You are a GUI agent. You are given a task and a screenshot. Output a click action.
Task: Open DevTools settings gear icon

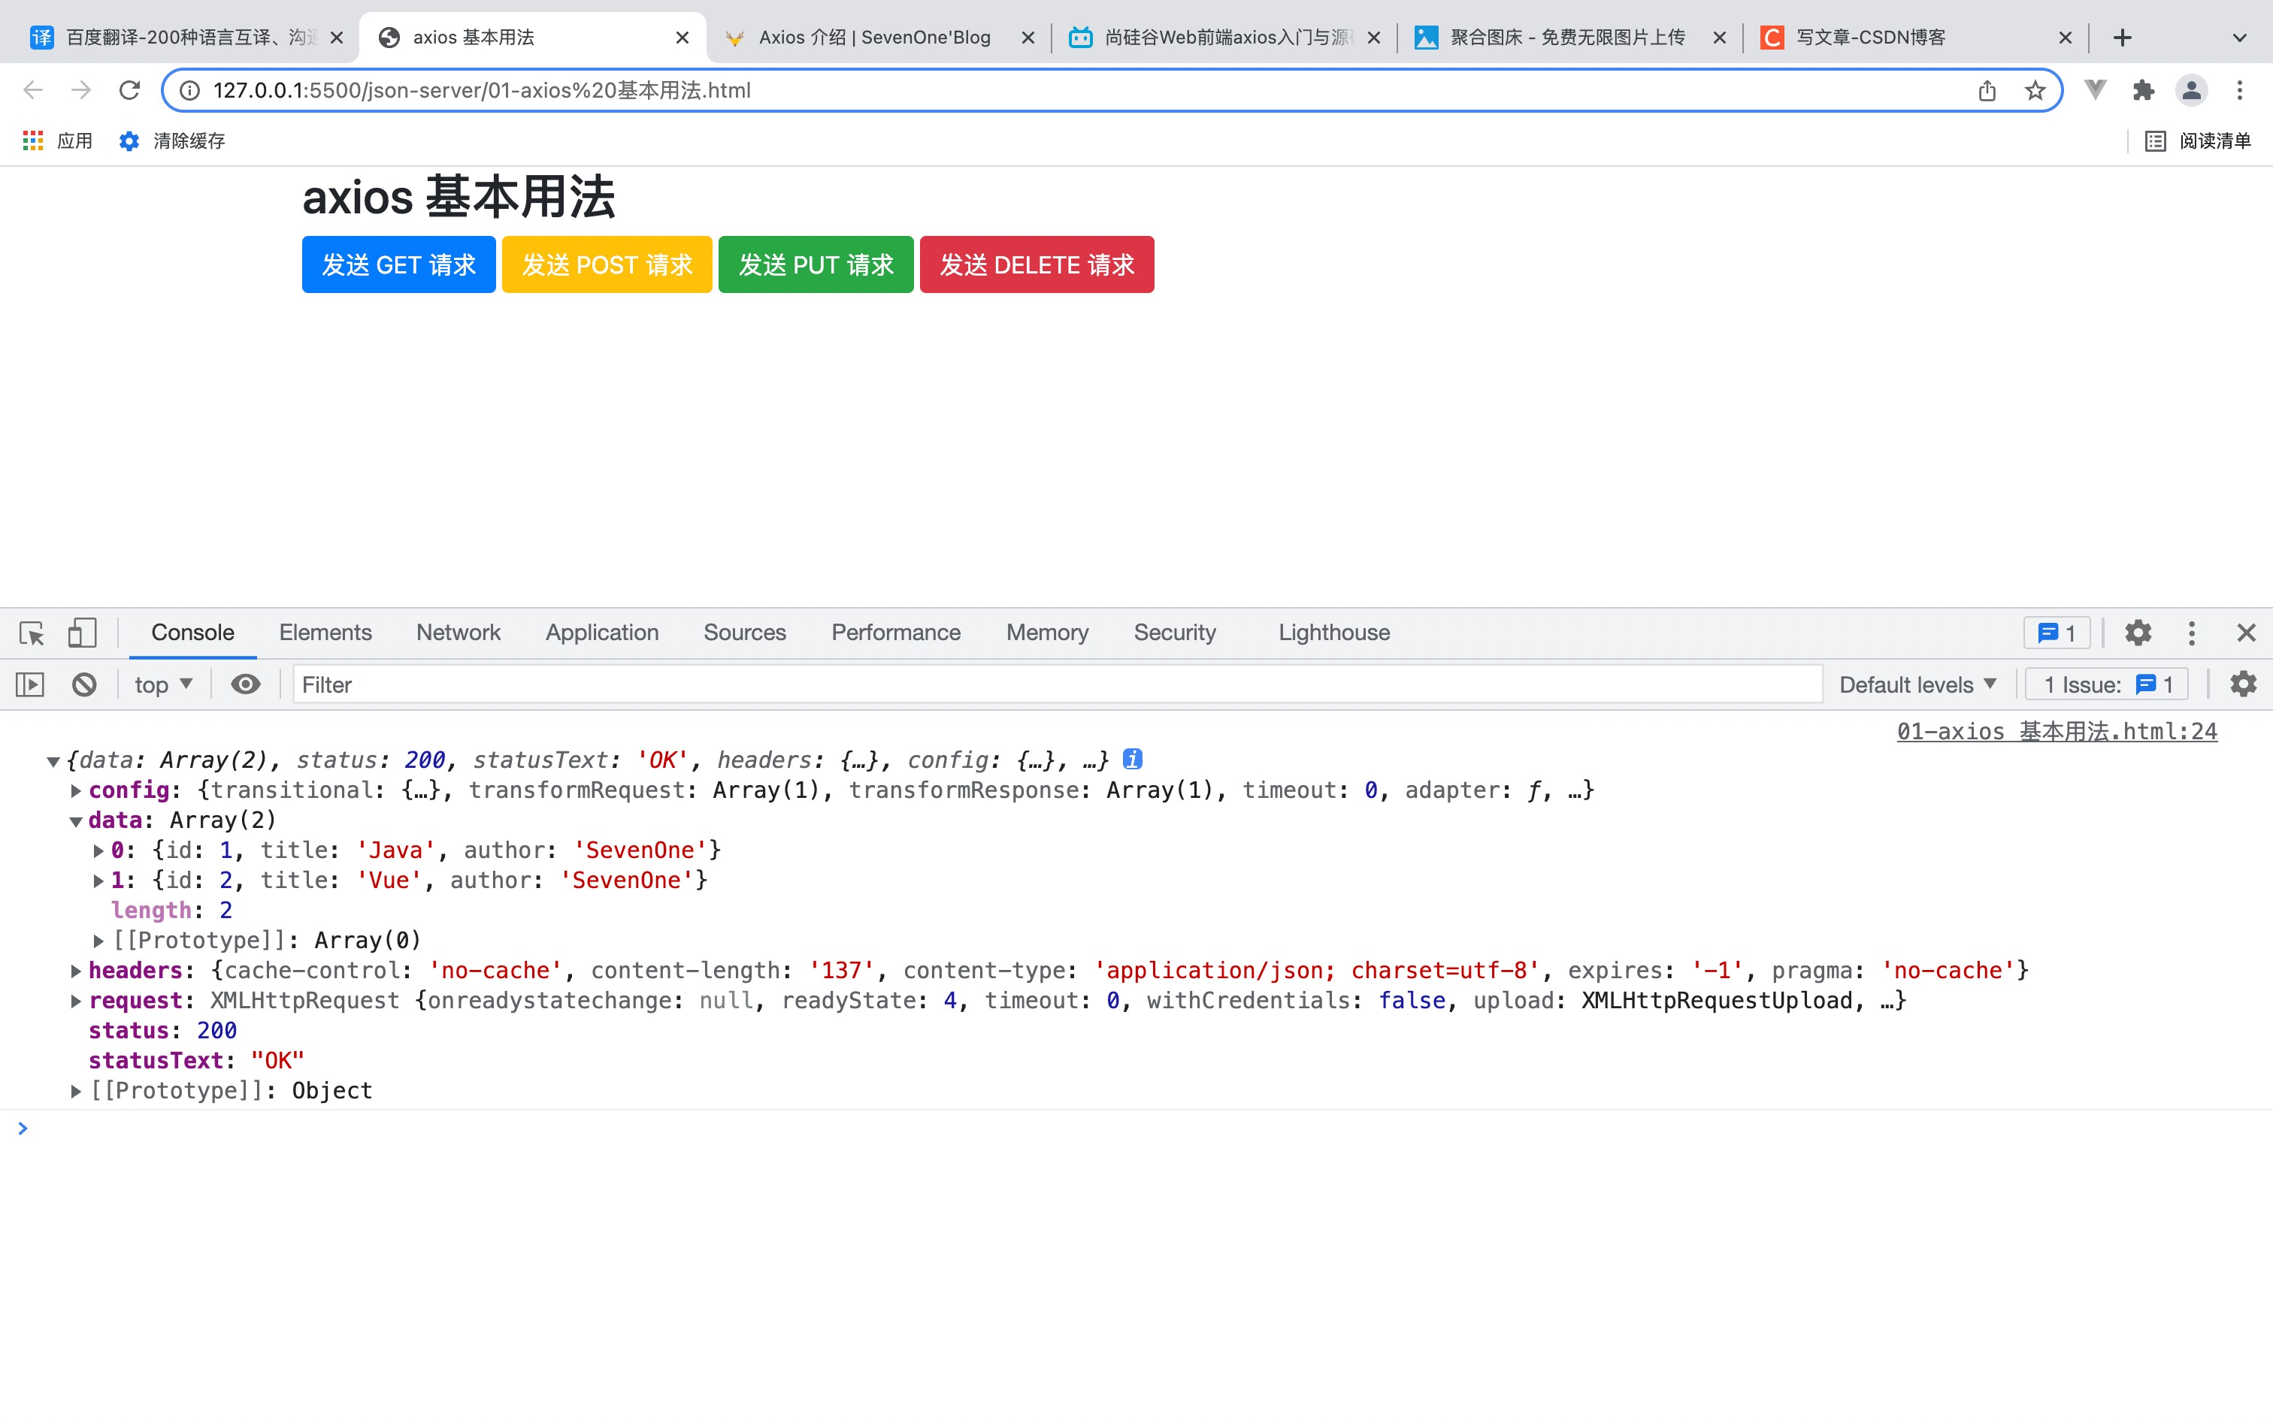(2138, 633)
